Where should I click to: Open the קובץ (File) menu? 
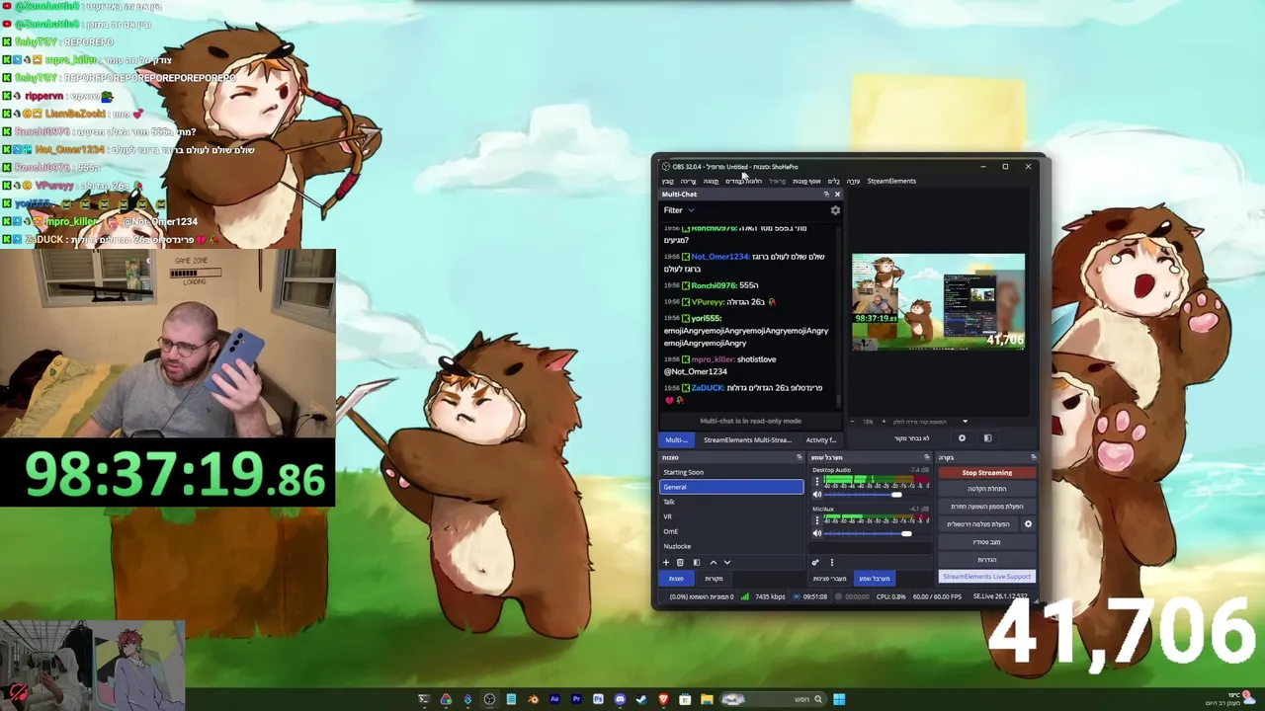pos(668,181)
